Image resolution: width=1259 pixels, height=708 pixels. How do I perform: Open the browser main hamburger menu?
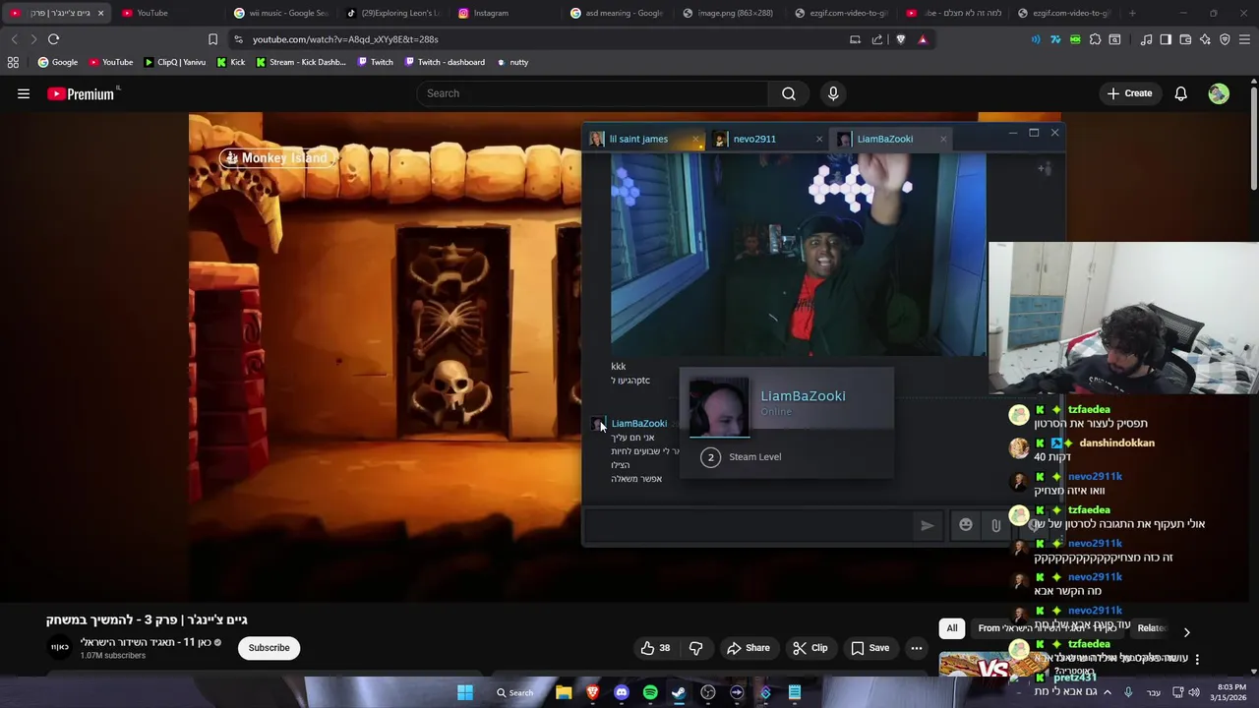[1244, 39]
